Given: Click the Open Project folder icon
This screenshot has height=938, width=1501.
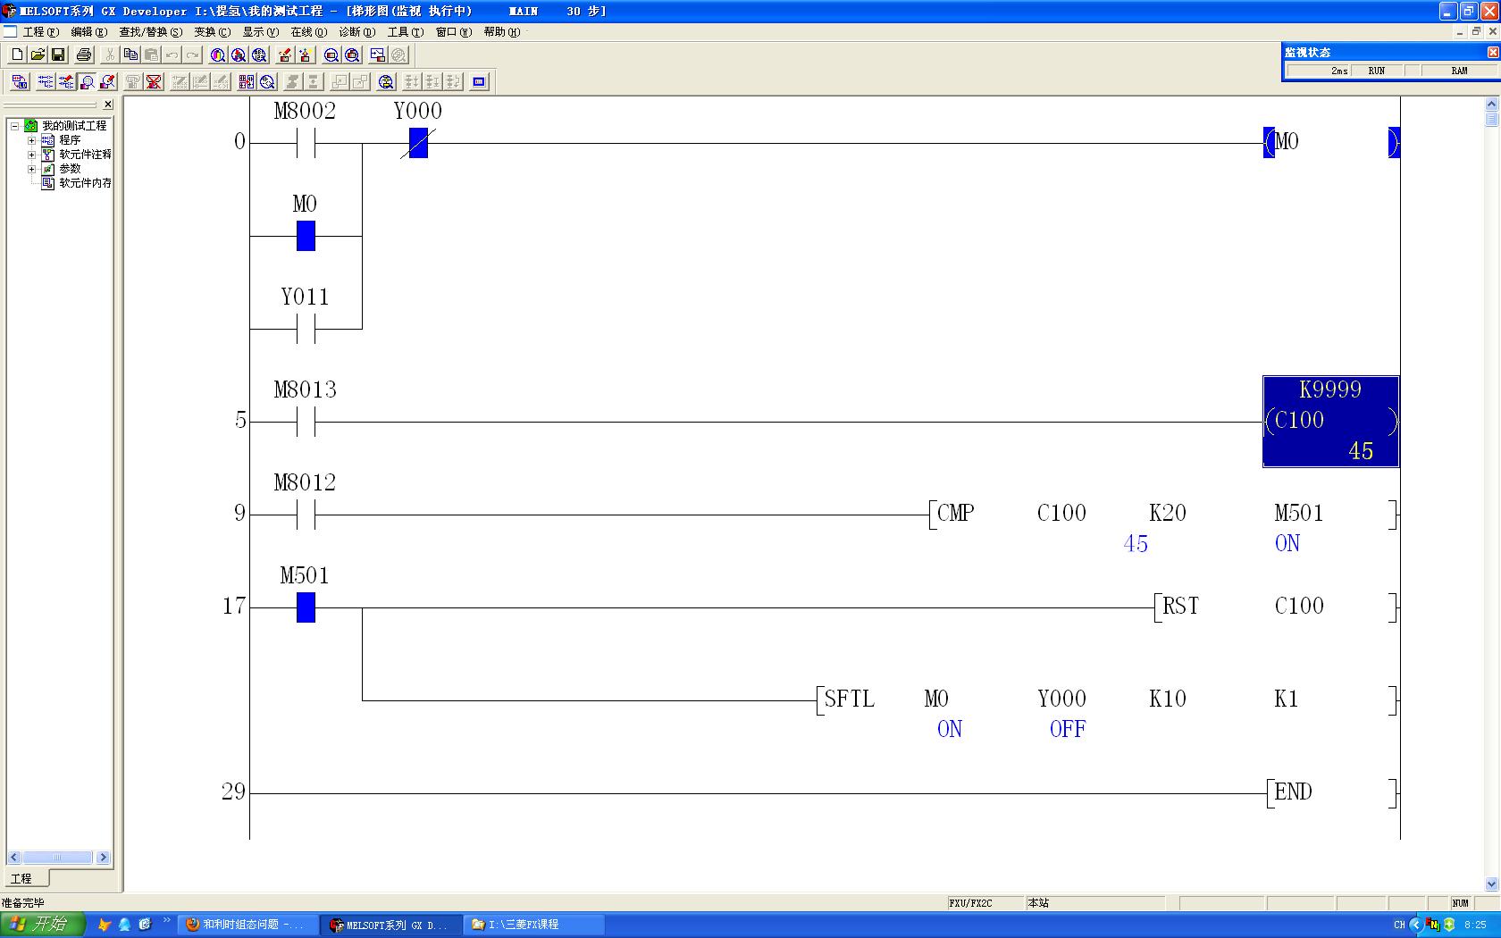Looking at the screenshot, I should coord(38,55).
